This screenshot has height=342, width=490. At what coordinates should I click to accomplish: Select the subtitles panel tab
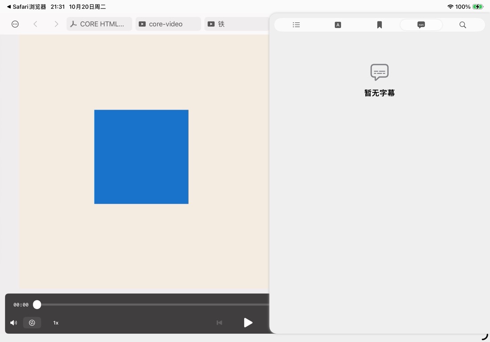(421, 24)
